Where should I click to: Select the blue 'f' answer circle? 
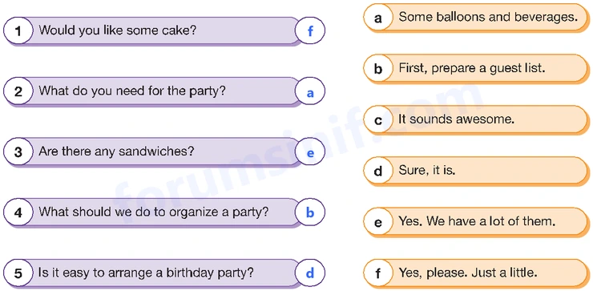[310, 30]
